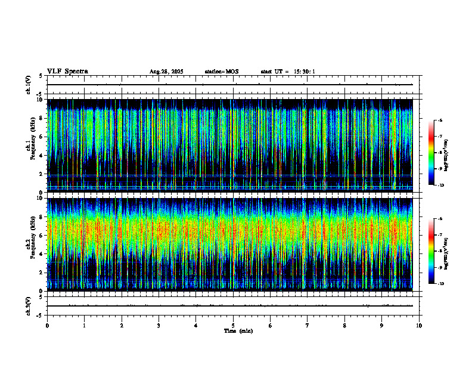Click the ch.2 color bar "-10" scale label
The height and width of the screenshot is (365, 472).
coord(441,284)
